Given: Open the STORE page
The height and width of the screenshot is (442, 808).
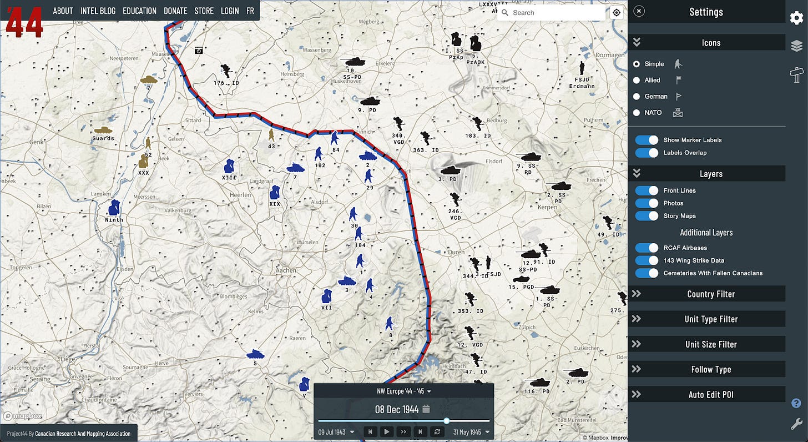Looking at the screenshot, I should click(x=204, y=11).
